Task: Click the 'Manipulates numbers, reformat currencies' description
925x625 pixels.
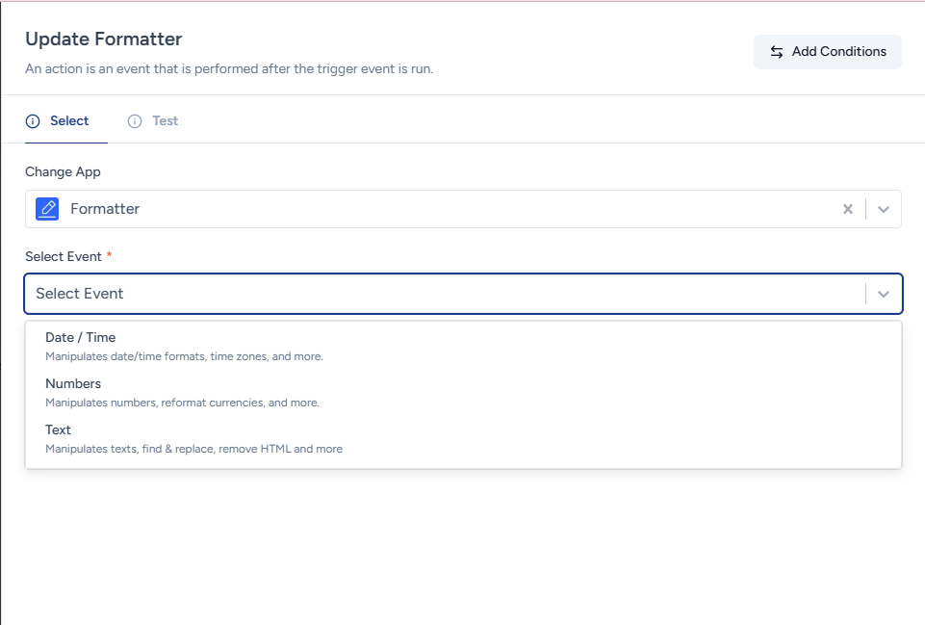Action: coord(182,403)
